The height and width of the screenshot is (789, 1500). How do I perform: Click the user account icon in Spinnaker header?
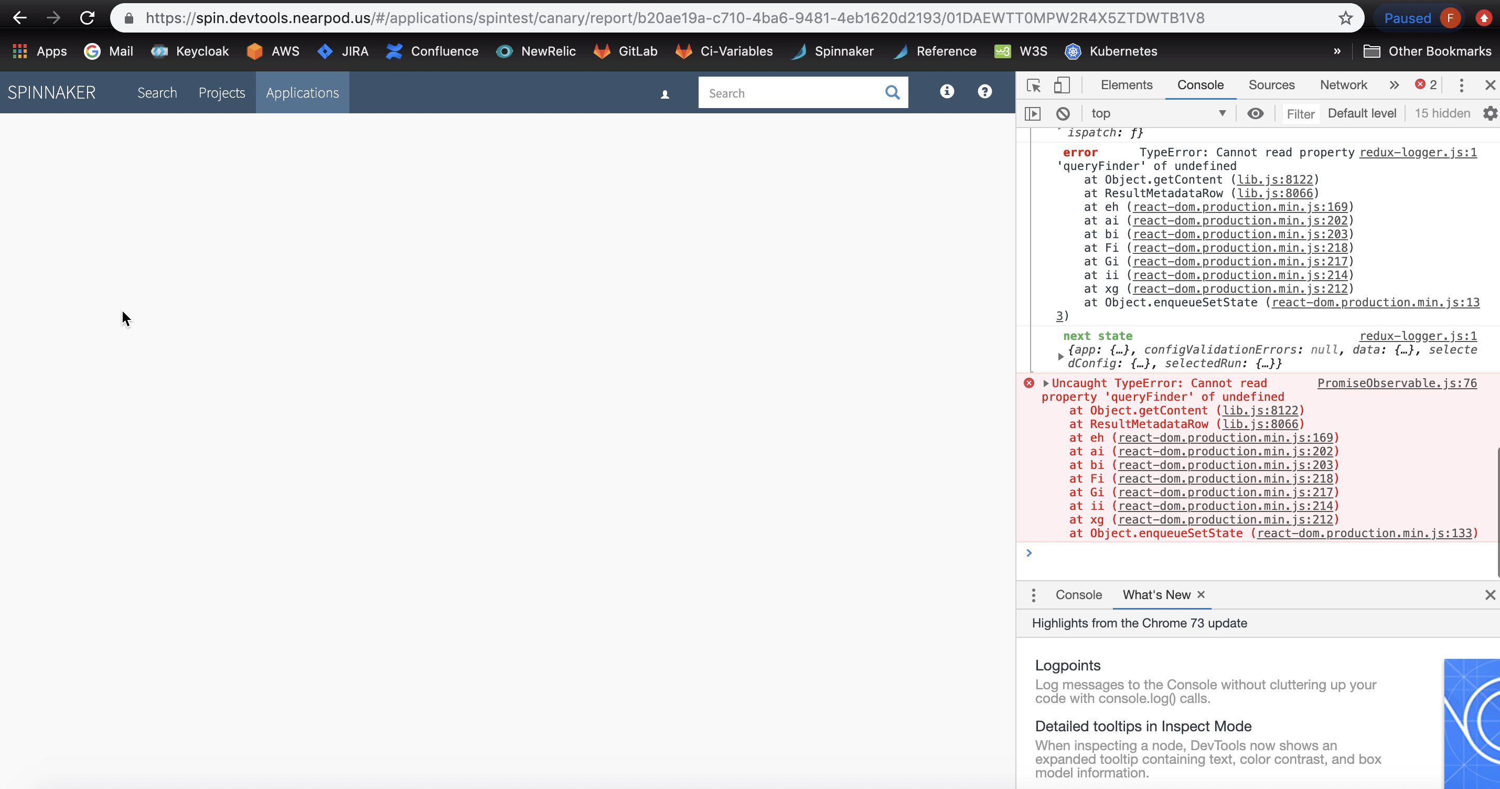(664, 94)
